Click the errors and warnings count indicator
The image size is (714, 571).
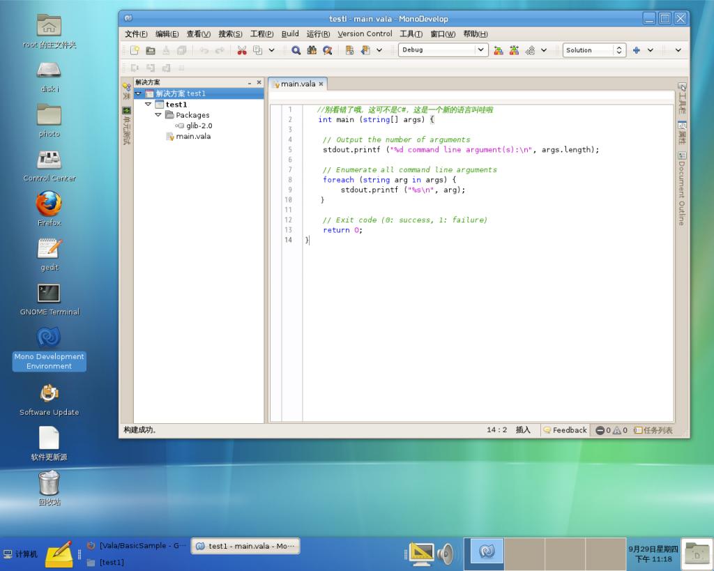pos(612,430)
